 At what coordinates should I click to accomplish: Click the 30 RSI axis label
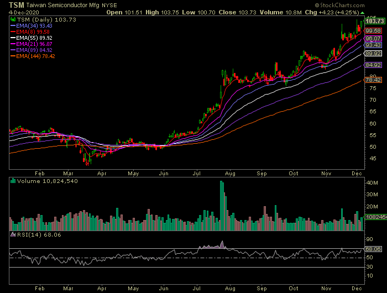(370, 267)
